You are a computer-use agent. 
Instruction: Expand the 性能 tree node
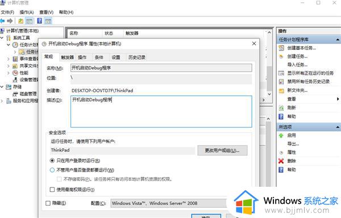point(9,73)
